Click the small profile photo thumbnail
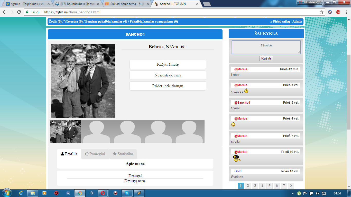This screenshot has height=197, width=351. click(66, 131)
